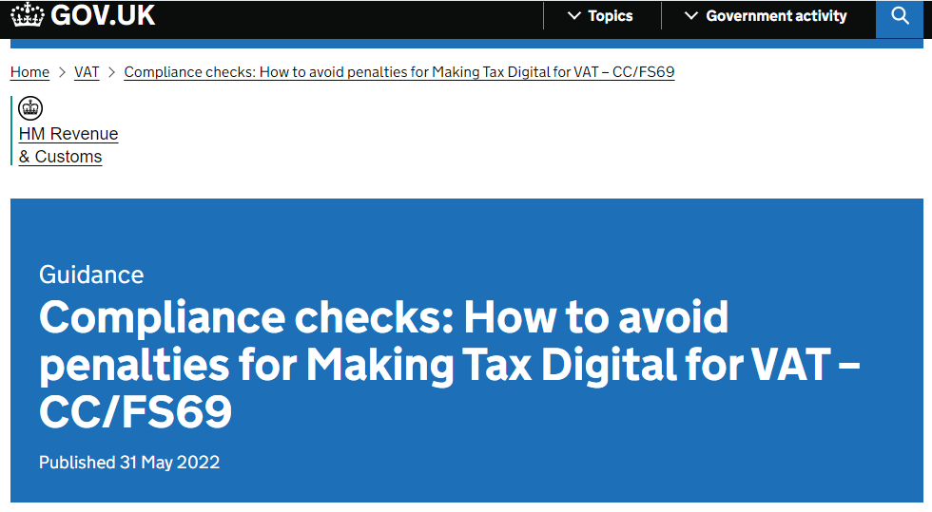This screenshot has height=512, width=932.
Task: Visit the HM Revenue & Customs link
Action: [x=68, y=145]
